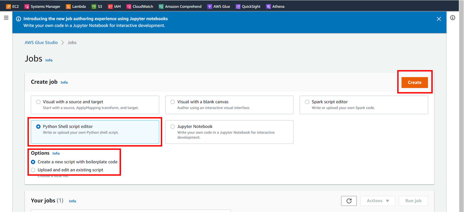Image resolution: width=464 pixels, height=212 pixels.
Task: Dismiss the Jupyter notebooks banner
Action: [x=439, y=19]
